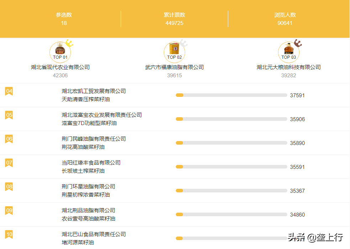Click the 35367 vote progress bar
The width and height of the screenshot is (350, 249).
231,191
